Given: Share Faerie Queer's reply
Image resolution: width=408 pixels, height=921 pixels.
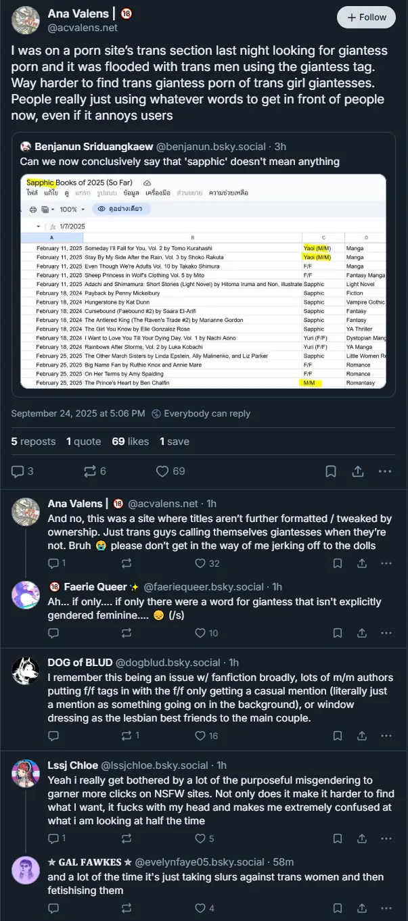Looking at the screenshot, I should 361,633.
